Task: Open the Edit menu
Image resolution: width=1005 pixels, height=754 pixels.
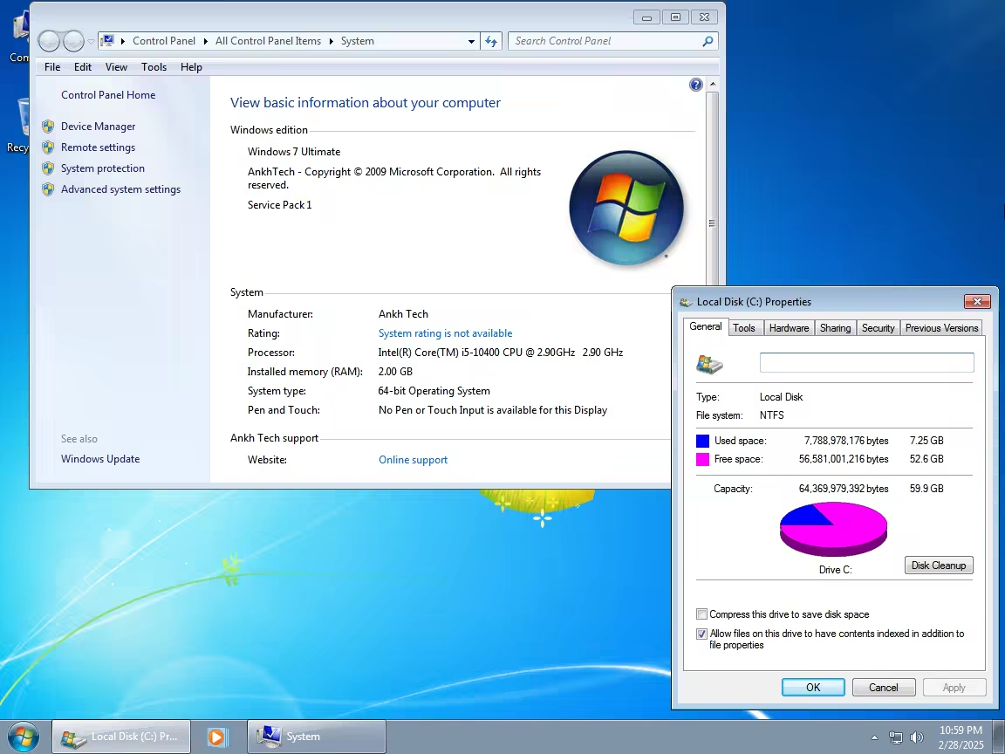Action: click(x=83, y=66)
